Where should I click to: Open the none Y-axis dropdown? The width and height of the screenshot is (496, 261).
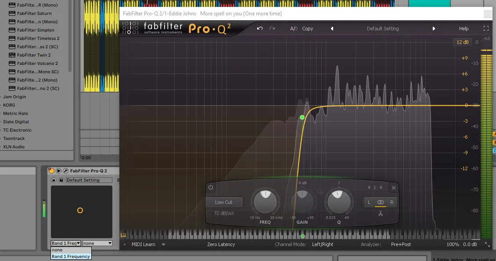click(x=97, y=243)
